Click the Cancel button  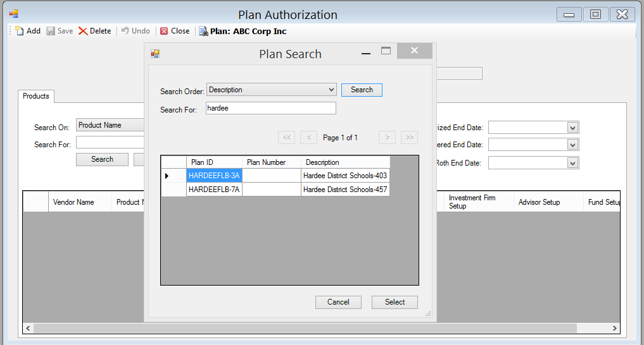(x=338, y=302)
